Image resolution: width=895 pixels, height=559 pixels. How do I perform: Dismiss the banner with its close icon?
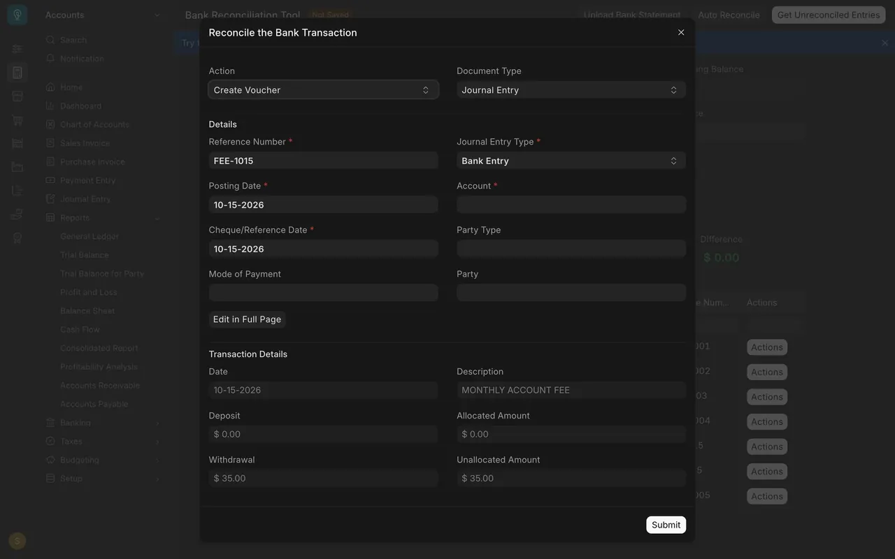pos(885,43)
